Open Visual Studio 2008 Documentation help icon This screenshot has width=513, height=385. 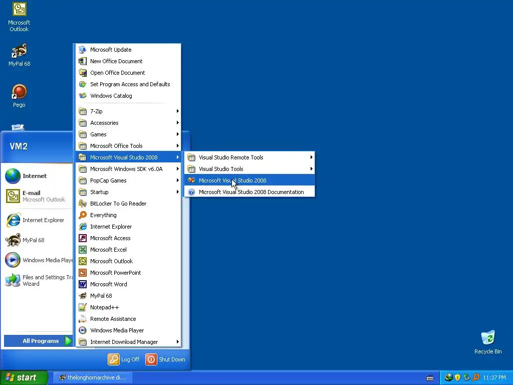pyautogui.click(x=191, y=192)
